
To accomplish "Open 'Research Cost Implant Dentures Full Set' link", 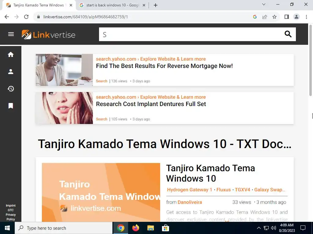I will coord(151,104).
